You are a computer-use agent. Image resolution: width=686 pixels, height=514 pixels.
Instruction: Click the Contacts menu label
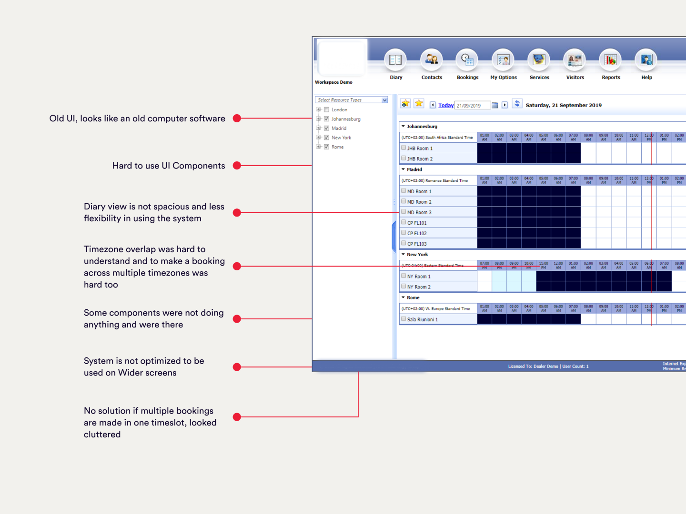pos(432,77)
